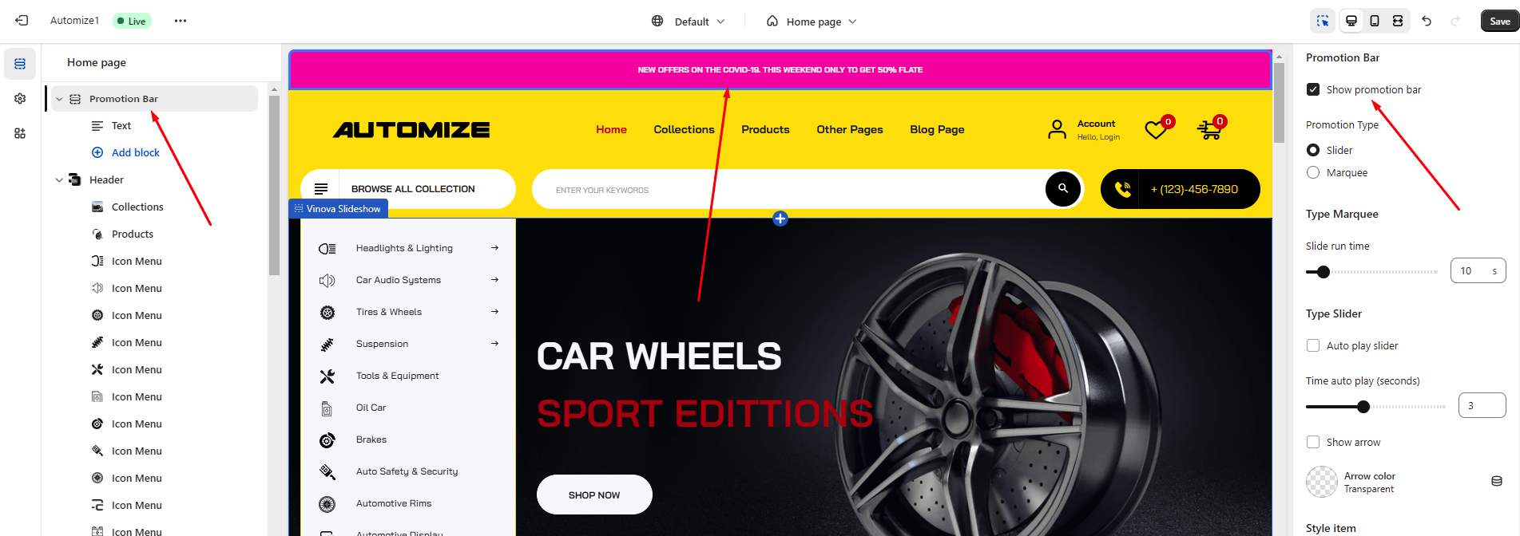Click the arrow color dynamic source icon

1497,481
